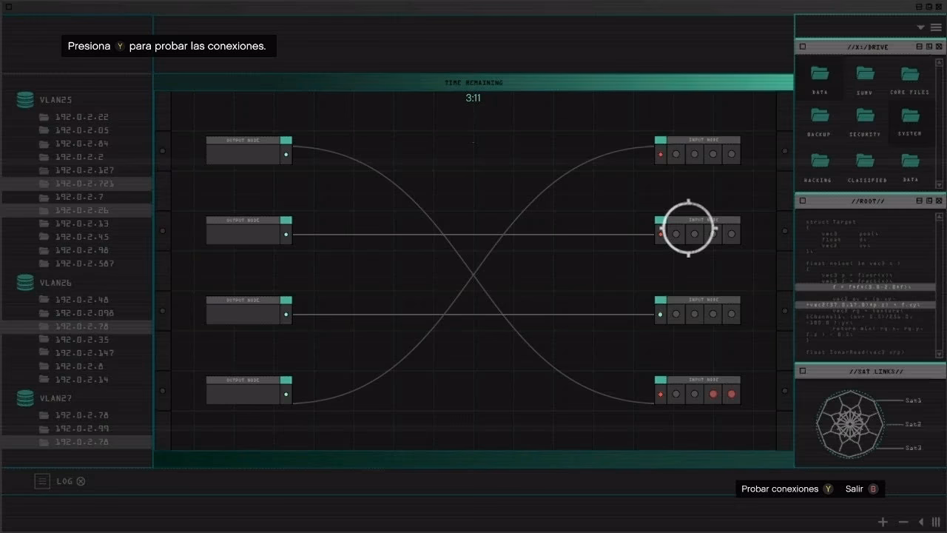
Task: Open the DATA folder above BACKUP
Action: (x=820, y=80)
